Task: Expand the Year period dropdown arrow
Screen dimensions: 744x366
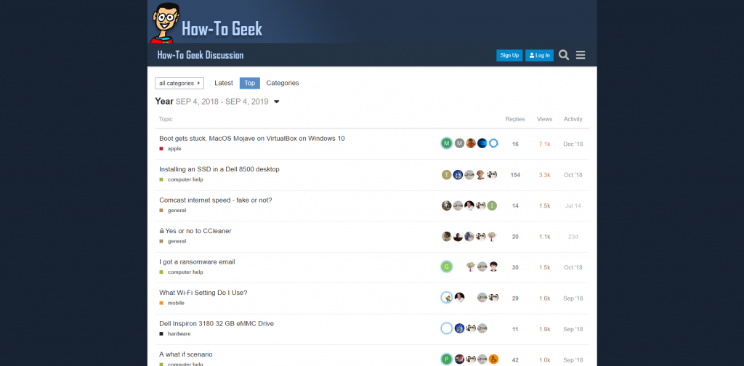Action: click(x=277, y=102)
